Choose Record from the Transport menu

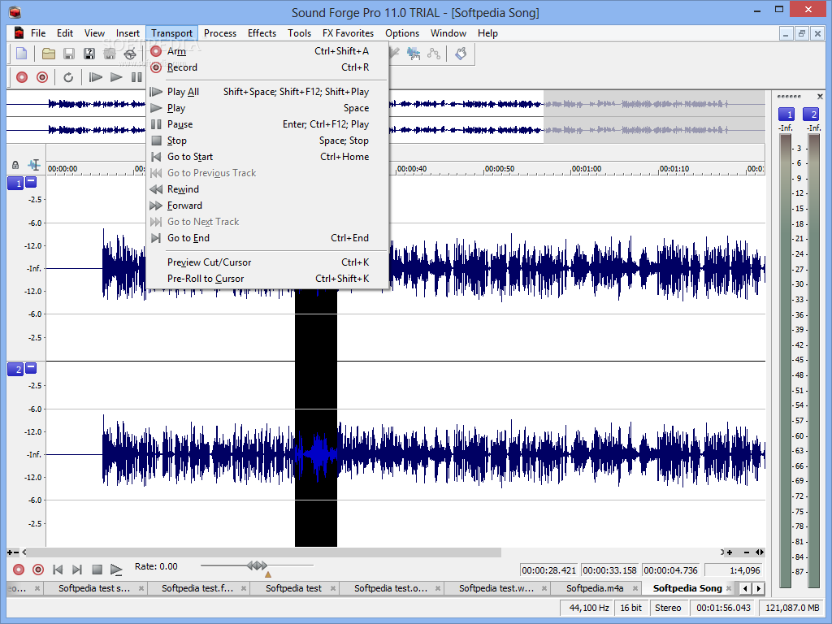(267, 67)
